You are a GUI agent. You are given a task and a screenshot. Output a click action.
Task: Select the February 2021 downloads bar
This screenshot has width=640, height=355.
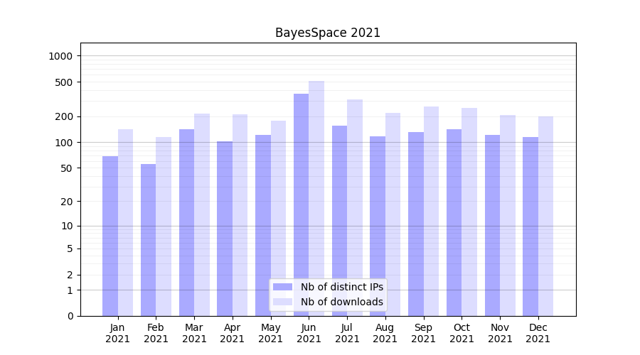(x=164, y=226)
